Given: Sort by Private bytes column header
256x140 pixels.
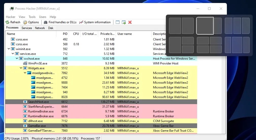Looking at the screenshot, I should coord(107,34).
